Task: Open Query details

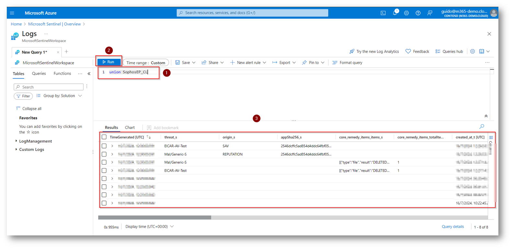Action: [x=453, y=227]
